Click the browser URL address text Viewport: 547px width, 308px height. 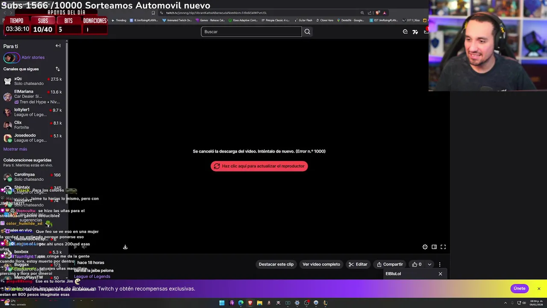216,13
